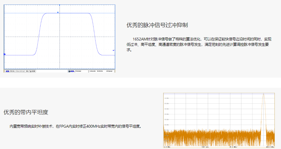Image resolution: width=281 pixels, height=149 pixels.
Task: Click the heading 优秀的带内平坦度
Action: point(26,112)
